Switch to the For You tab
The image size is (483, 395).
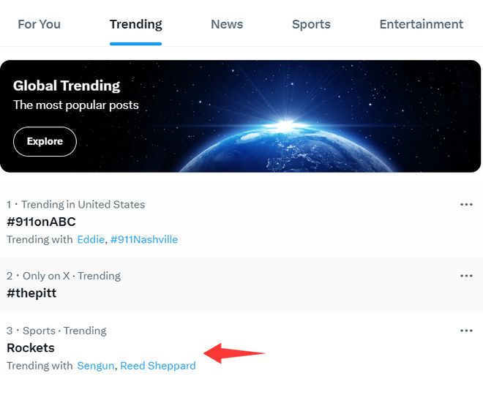tap(39, 24)
